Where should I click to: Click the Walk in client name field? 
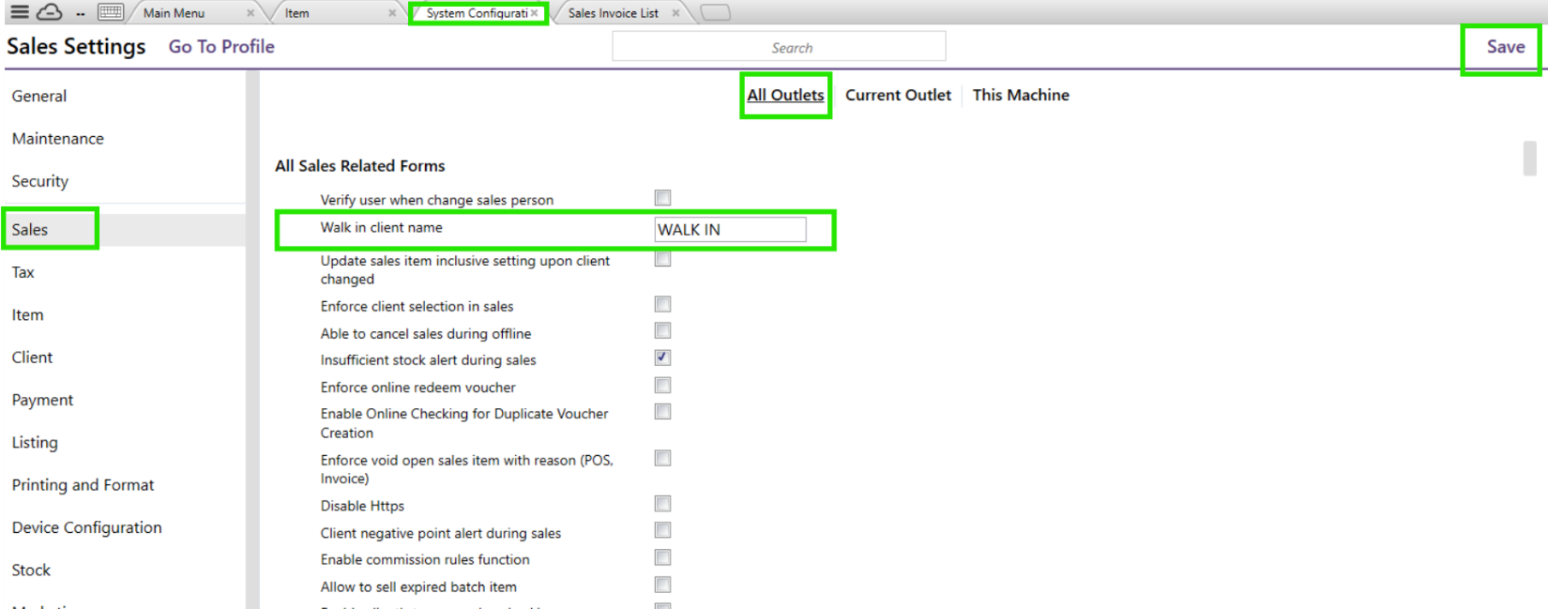point(730,230)
